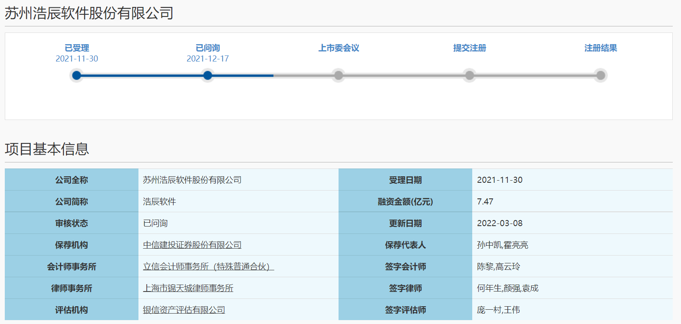Click the 签字会计师 header cell
681x324 pixels.
[405, 266]
